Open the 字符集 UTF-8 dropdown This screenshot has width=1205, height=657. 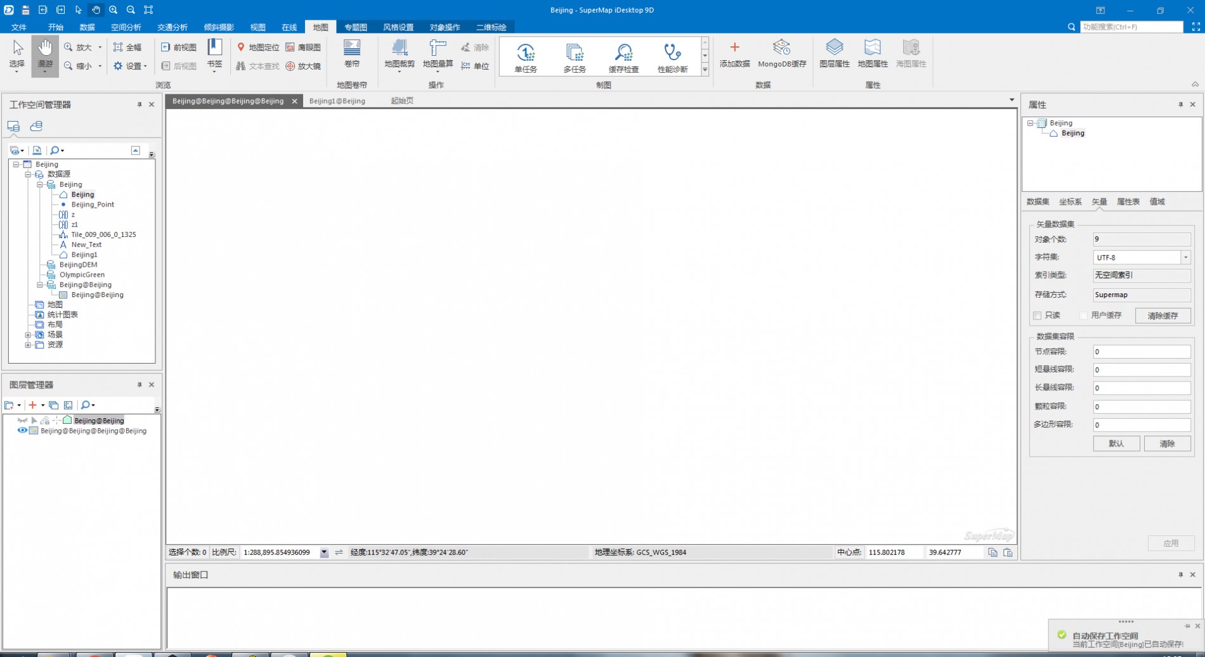(x=1185, y=257)
